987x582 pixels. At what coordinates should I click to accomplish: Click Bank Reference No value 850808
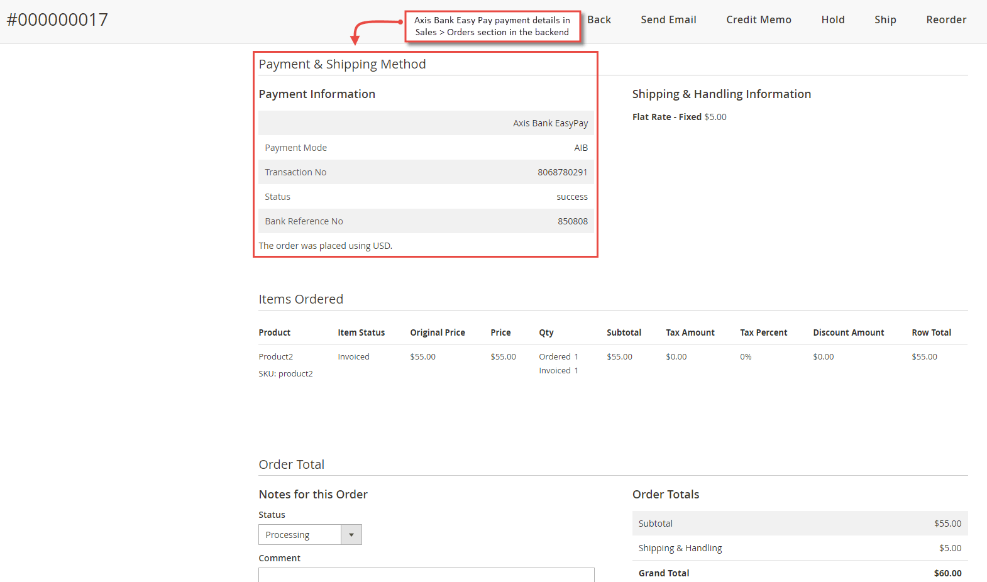click(573, 221)
